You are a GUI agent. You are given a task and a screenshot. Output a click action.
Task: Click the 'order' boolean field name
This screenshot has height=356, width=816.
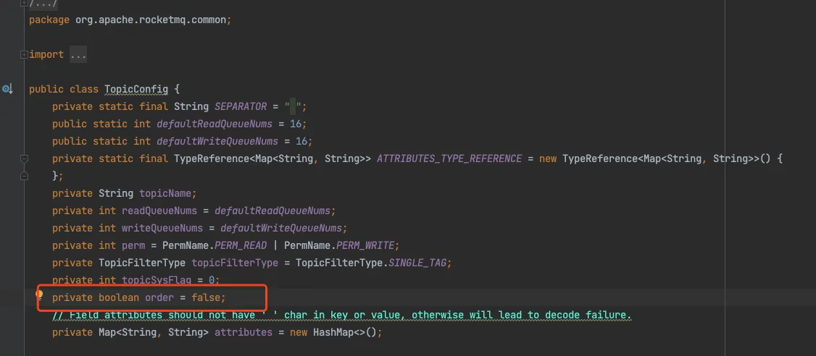click(159, 297)
